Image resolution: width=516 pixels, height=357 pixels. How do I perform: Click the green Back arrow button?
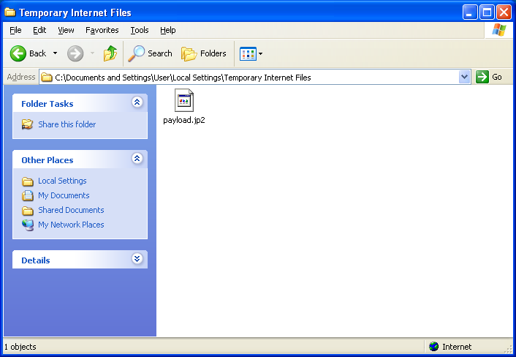tap(19, 53)
